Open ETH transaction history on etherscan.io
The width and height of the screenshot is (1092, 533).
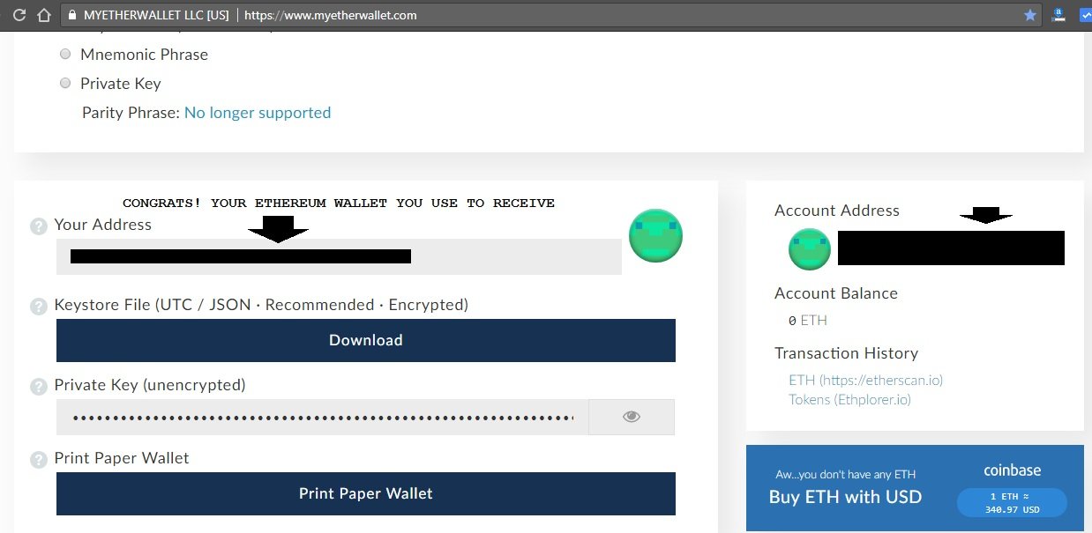(866, 381)
